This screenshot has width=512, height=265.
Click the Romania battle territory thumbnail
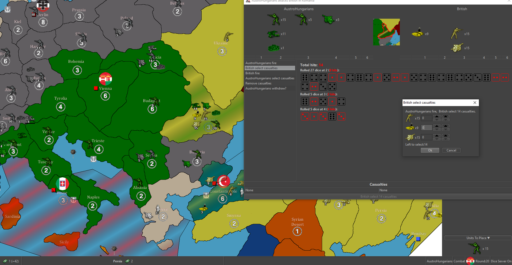coord(386,32)
